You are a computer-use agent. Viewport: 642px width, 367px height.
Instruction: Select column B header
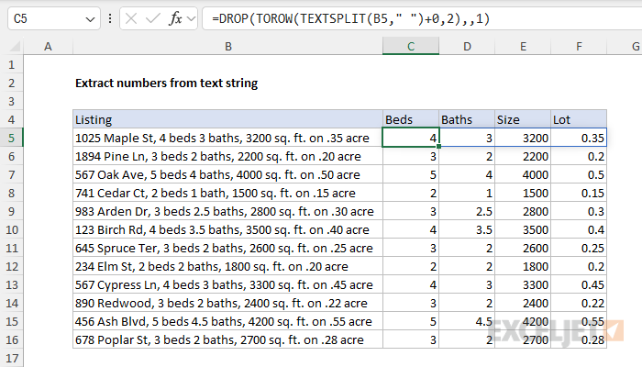[x=228, y=46]
